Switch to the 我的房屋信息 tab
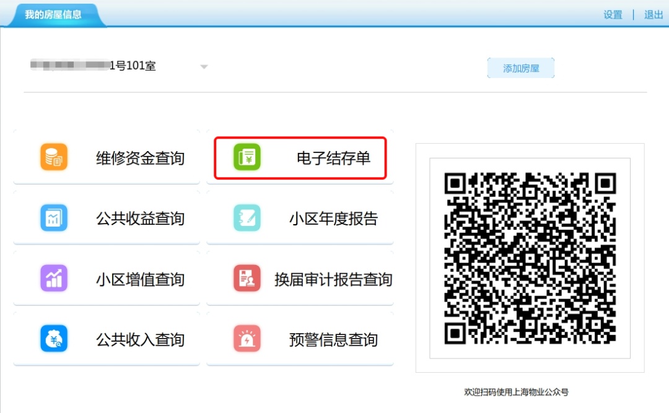 tap(53, 14)
